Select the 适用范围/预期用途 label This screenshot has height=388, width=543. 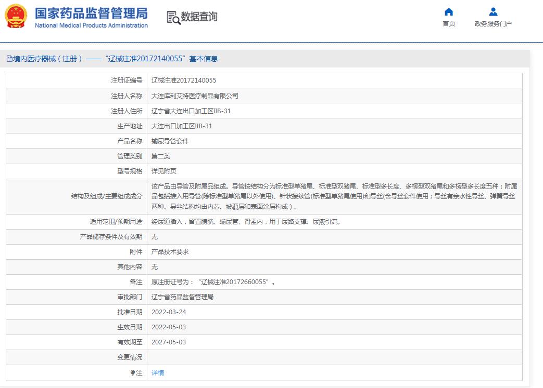coord(116,221)
